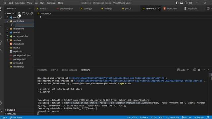The width and height of the screenshot is (212, 119).
Task: Switch to the OUTPUT panel tab
Action: pos(54,70)
